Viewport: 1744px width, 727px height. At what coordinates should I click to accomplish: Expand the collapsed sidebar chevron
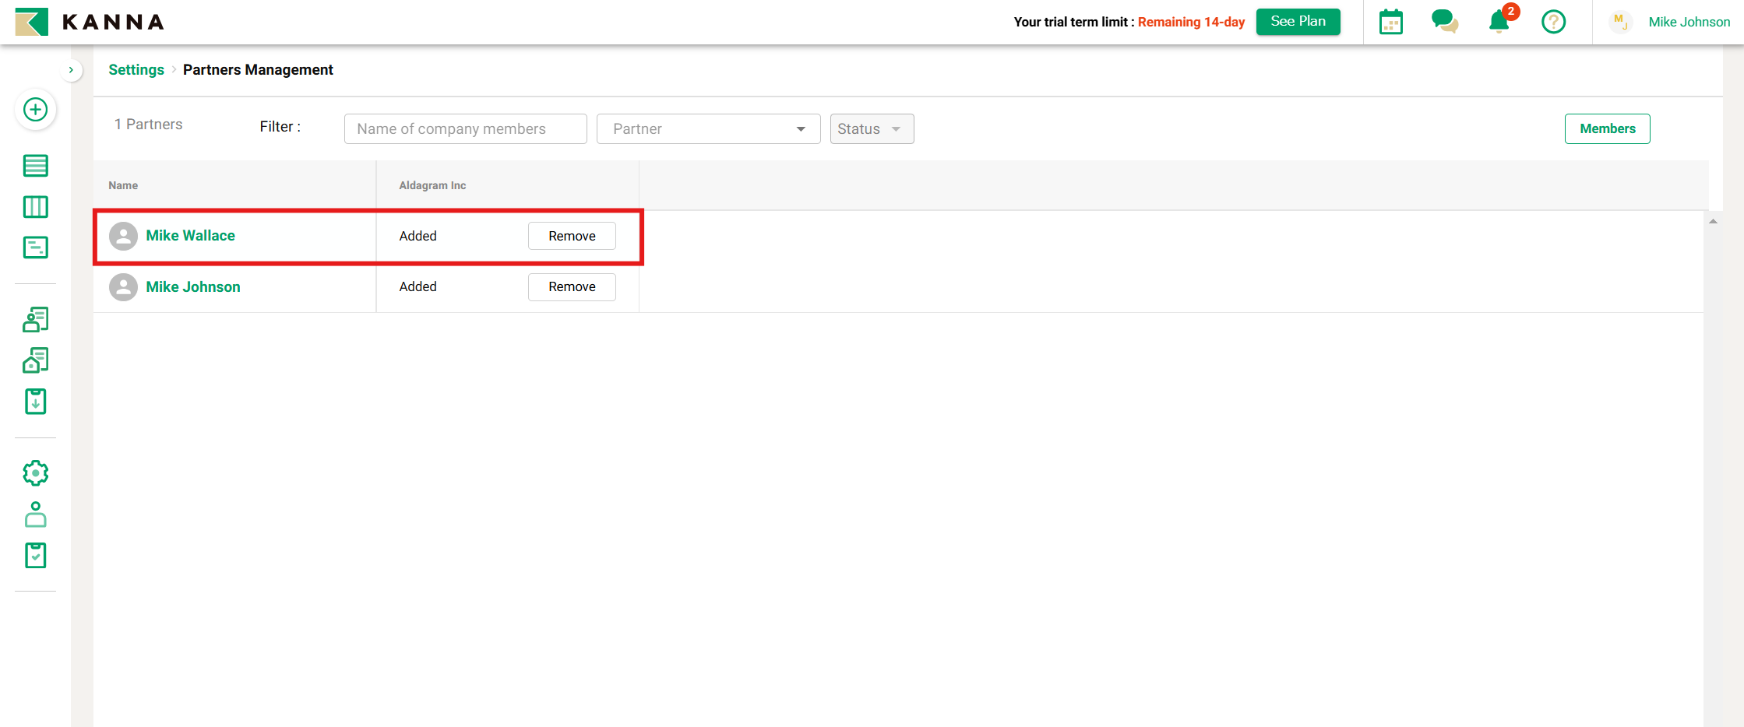[x=71, y=70]
